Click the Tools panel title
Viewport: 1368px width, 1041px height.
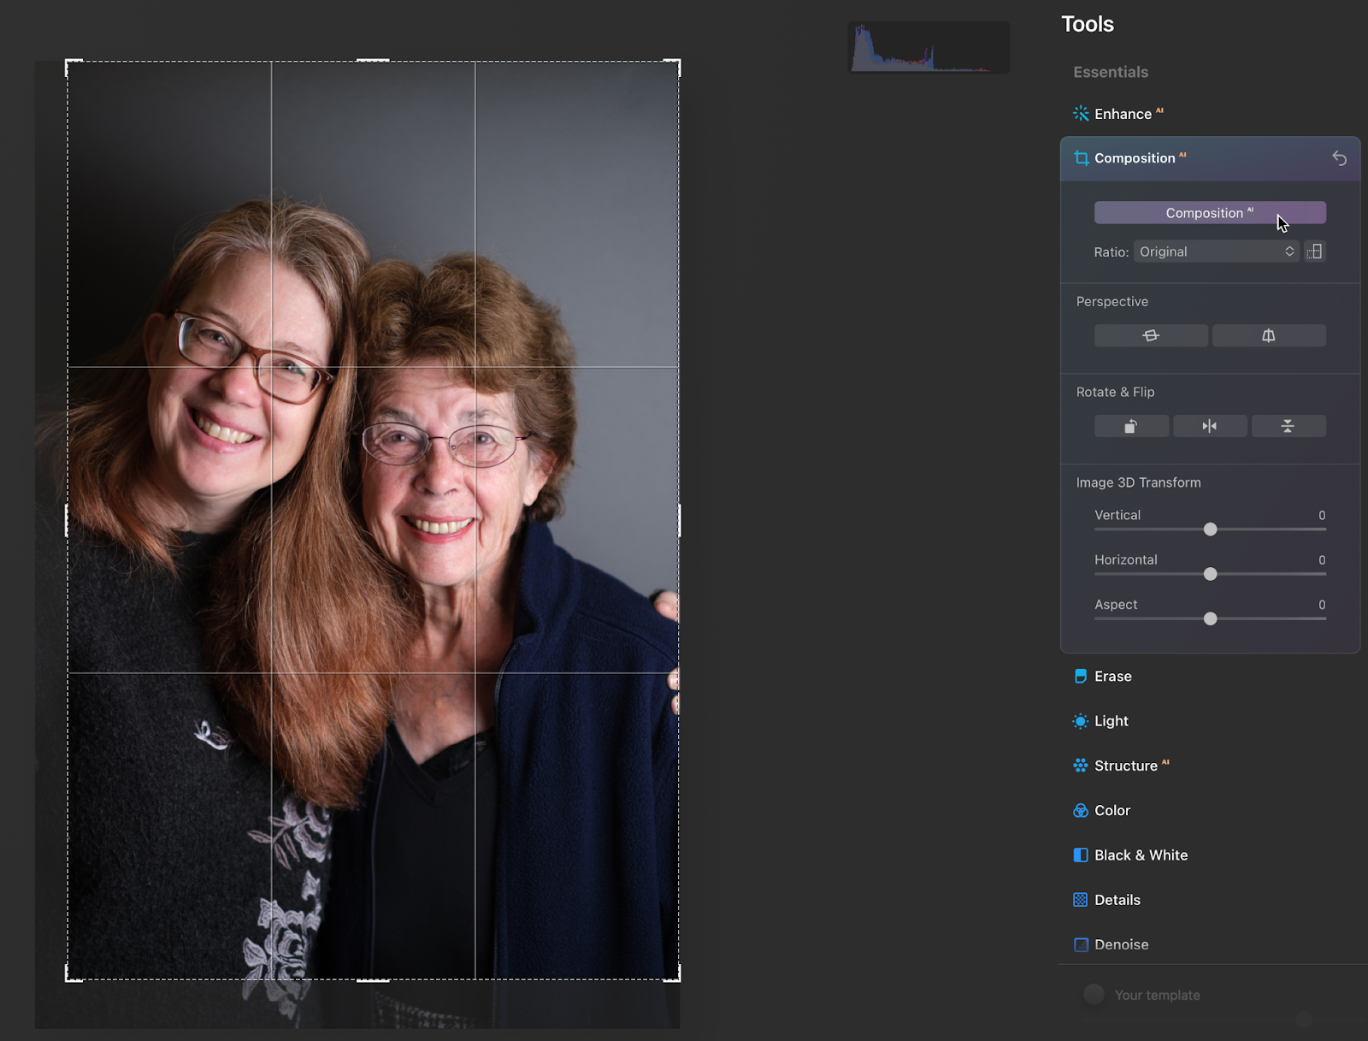1088,24
